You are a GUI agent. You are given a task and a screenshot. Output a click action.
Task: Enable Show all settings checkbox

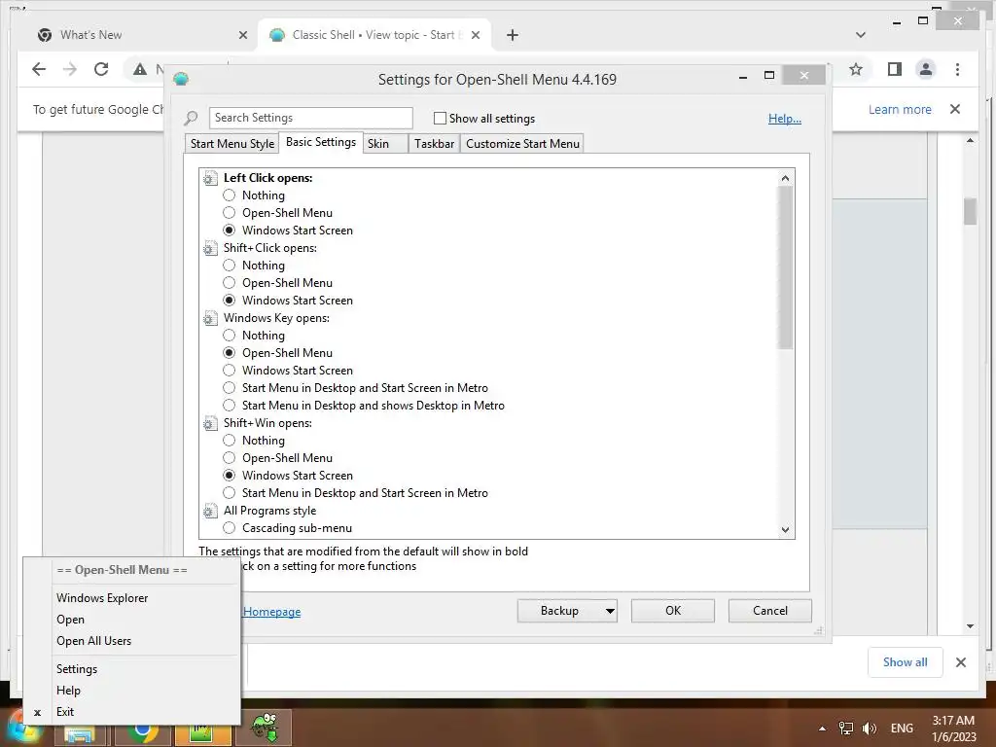(440, 118)
